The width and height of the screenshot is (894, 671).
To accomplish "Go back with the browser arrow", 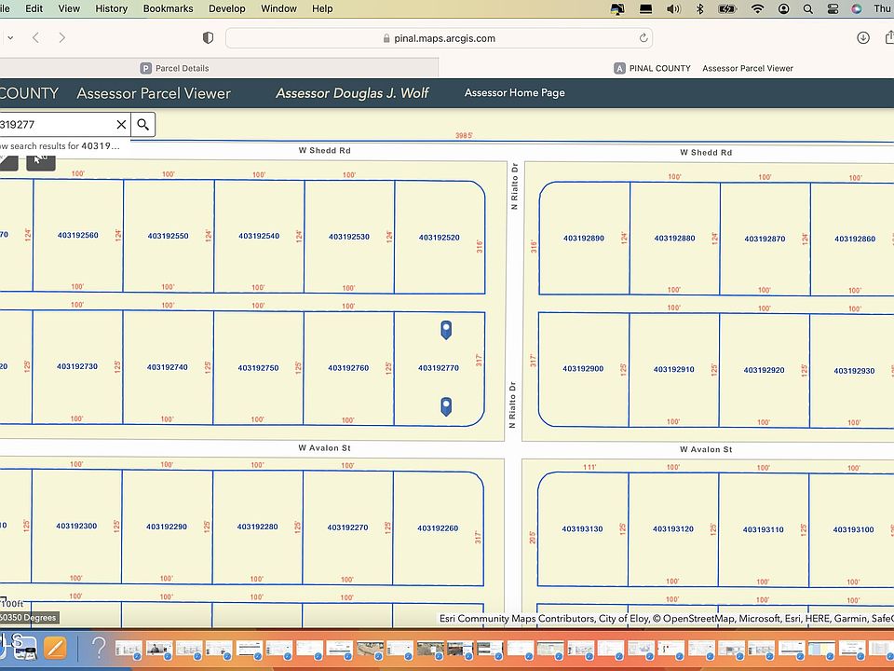I will (x=35, y=38).
